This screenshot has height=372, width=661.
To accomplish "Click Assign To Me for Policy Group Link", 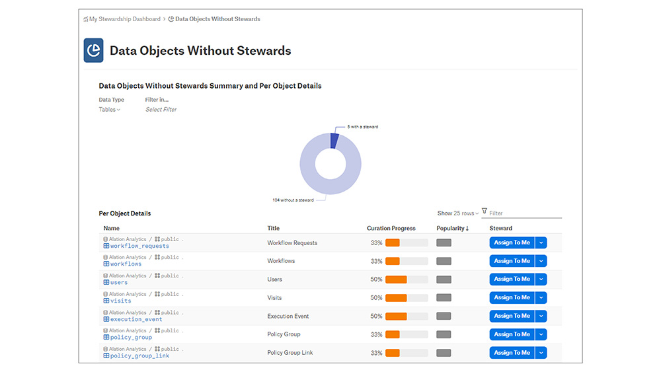I will (x=512, y=353).
